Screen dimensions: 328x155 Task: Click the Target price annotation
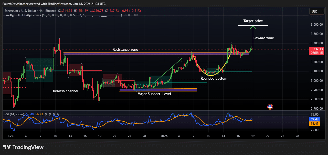[253, 21]
